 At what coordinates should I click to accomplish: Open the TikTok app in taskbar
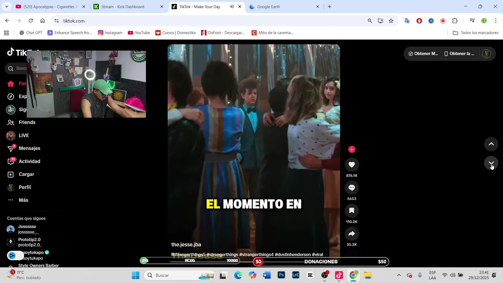[x=339, y=275]
